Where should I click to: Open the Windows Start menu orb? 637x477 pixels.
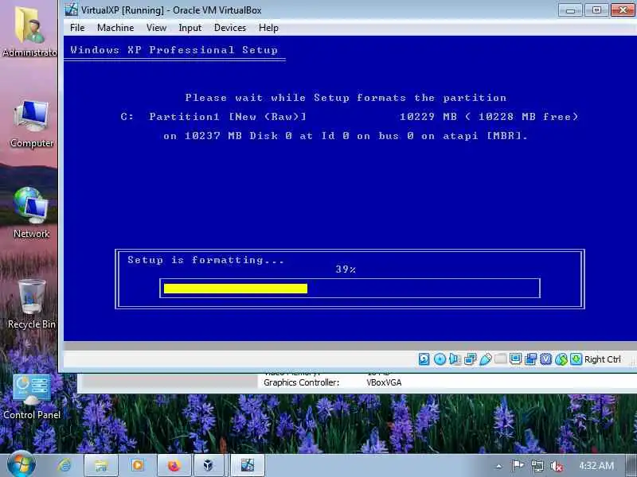[21, 465]
